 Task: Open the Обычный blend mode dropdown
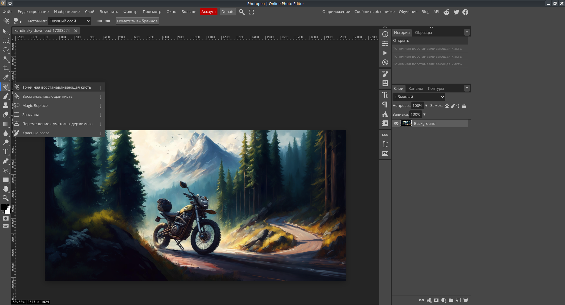point(419,97)
